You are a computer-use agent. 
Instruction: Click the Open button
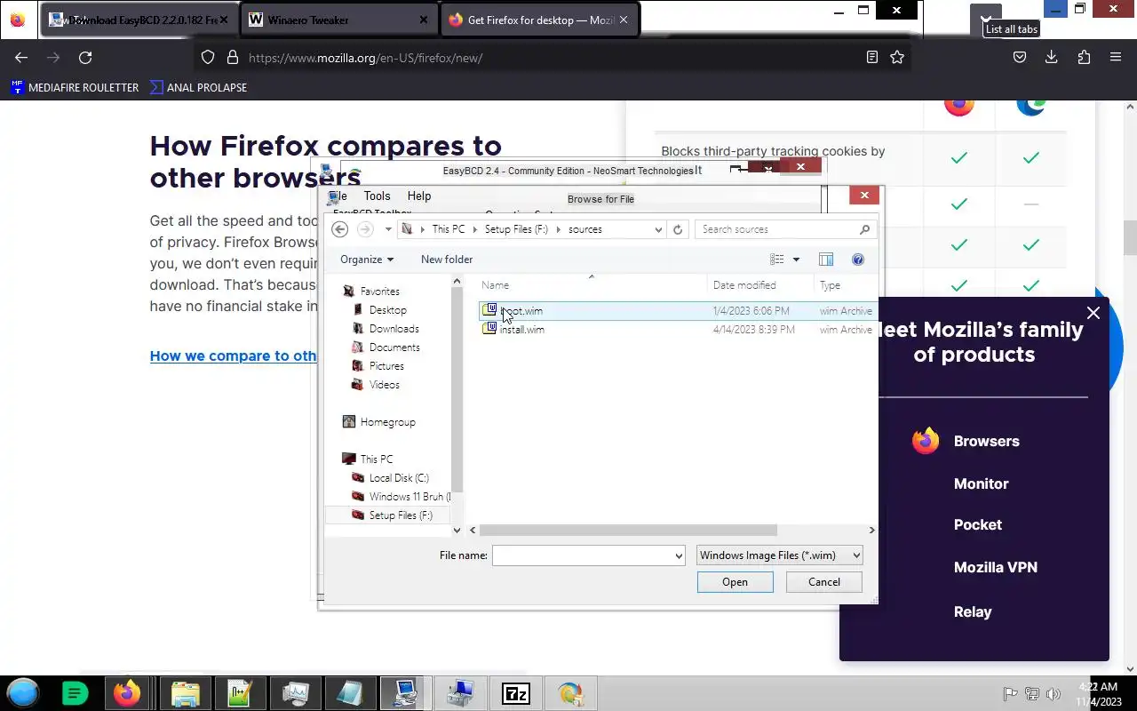point(735,582)
